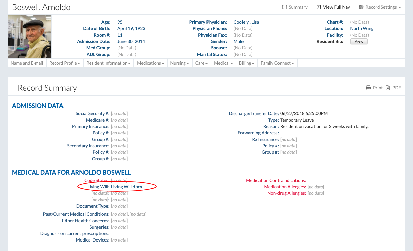Screen dimensions: 413x251
Task: Open the Record Profile dropdown menu
Action: tap(65, 63)
